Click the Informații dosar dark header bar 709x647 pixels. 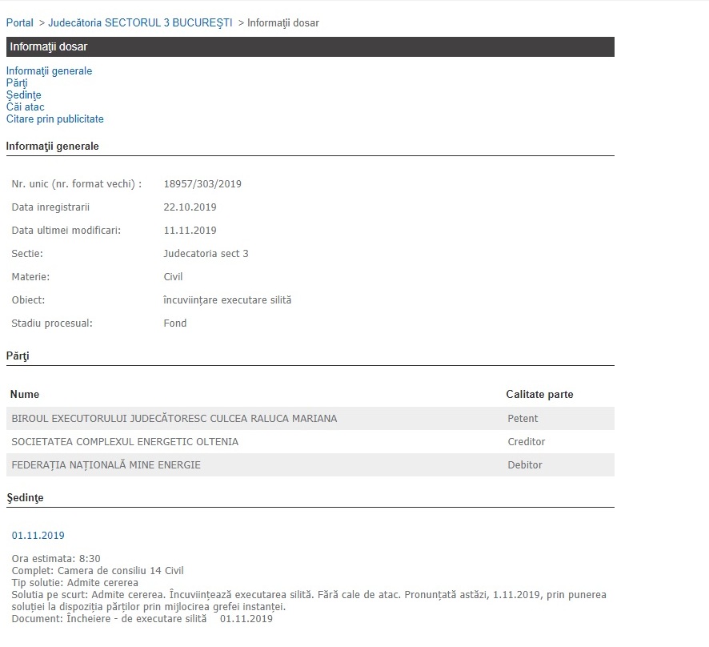point(310,46)
